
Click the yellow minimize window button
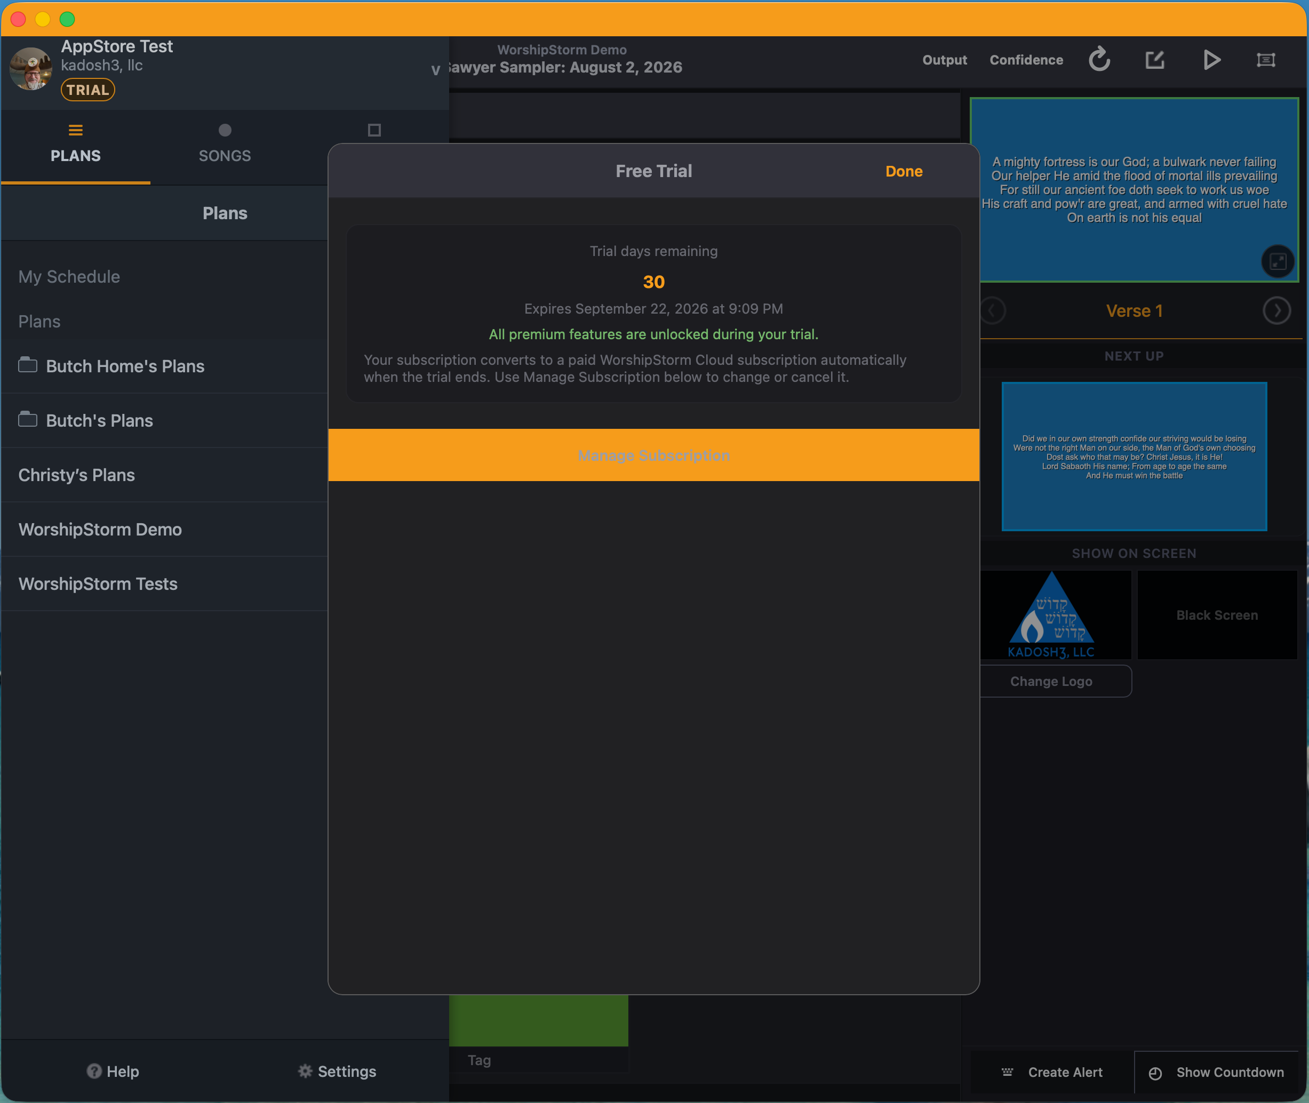pos(43,19)
